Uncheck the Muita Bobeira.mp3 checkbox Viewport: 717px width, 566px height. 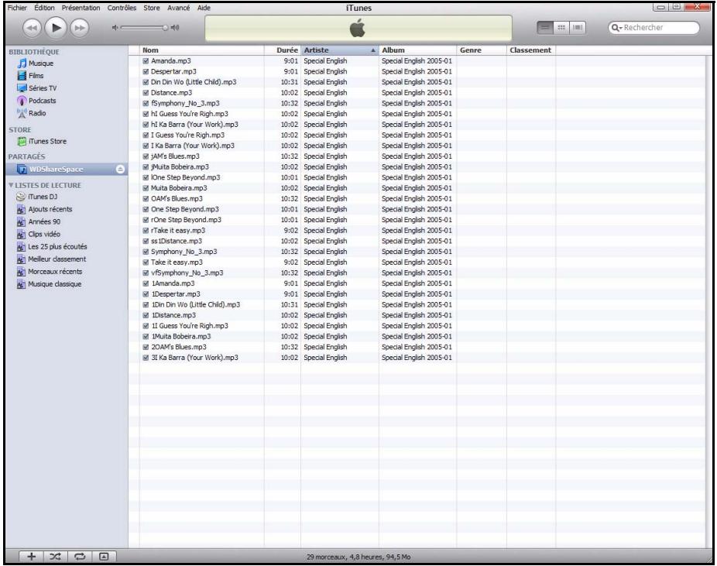point(146,188)
